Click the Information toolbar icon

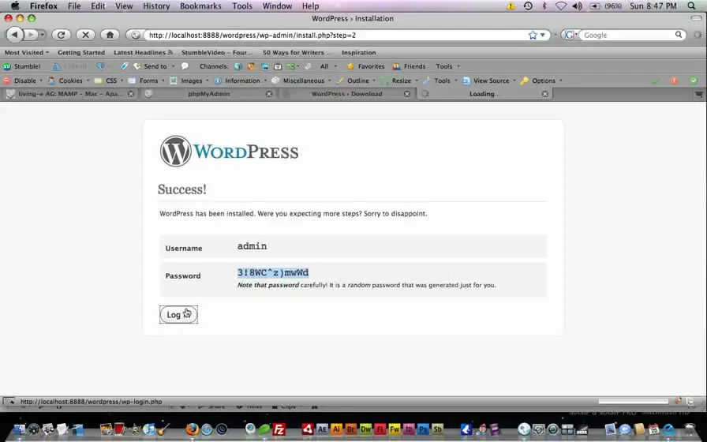[x=219, y=81]
